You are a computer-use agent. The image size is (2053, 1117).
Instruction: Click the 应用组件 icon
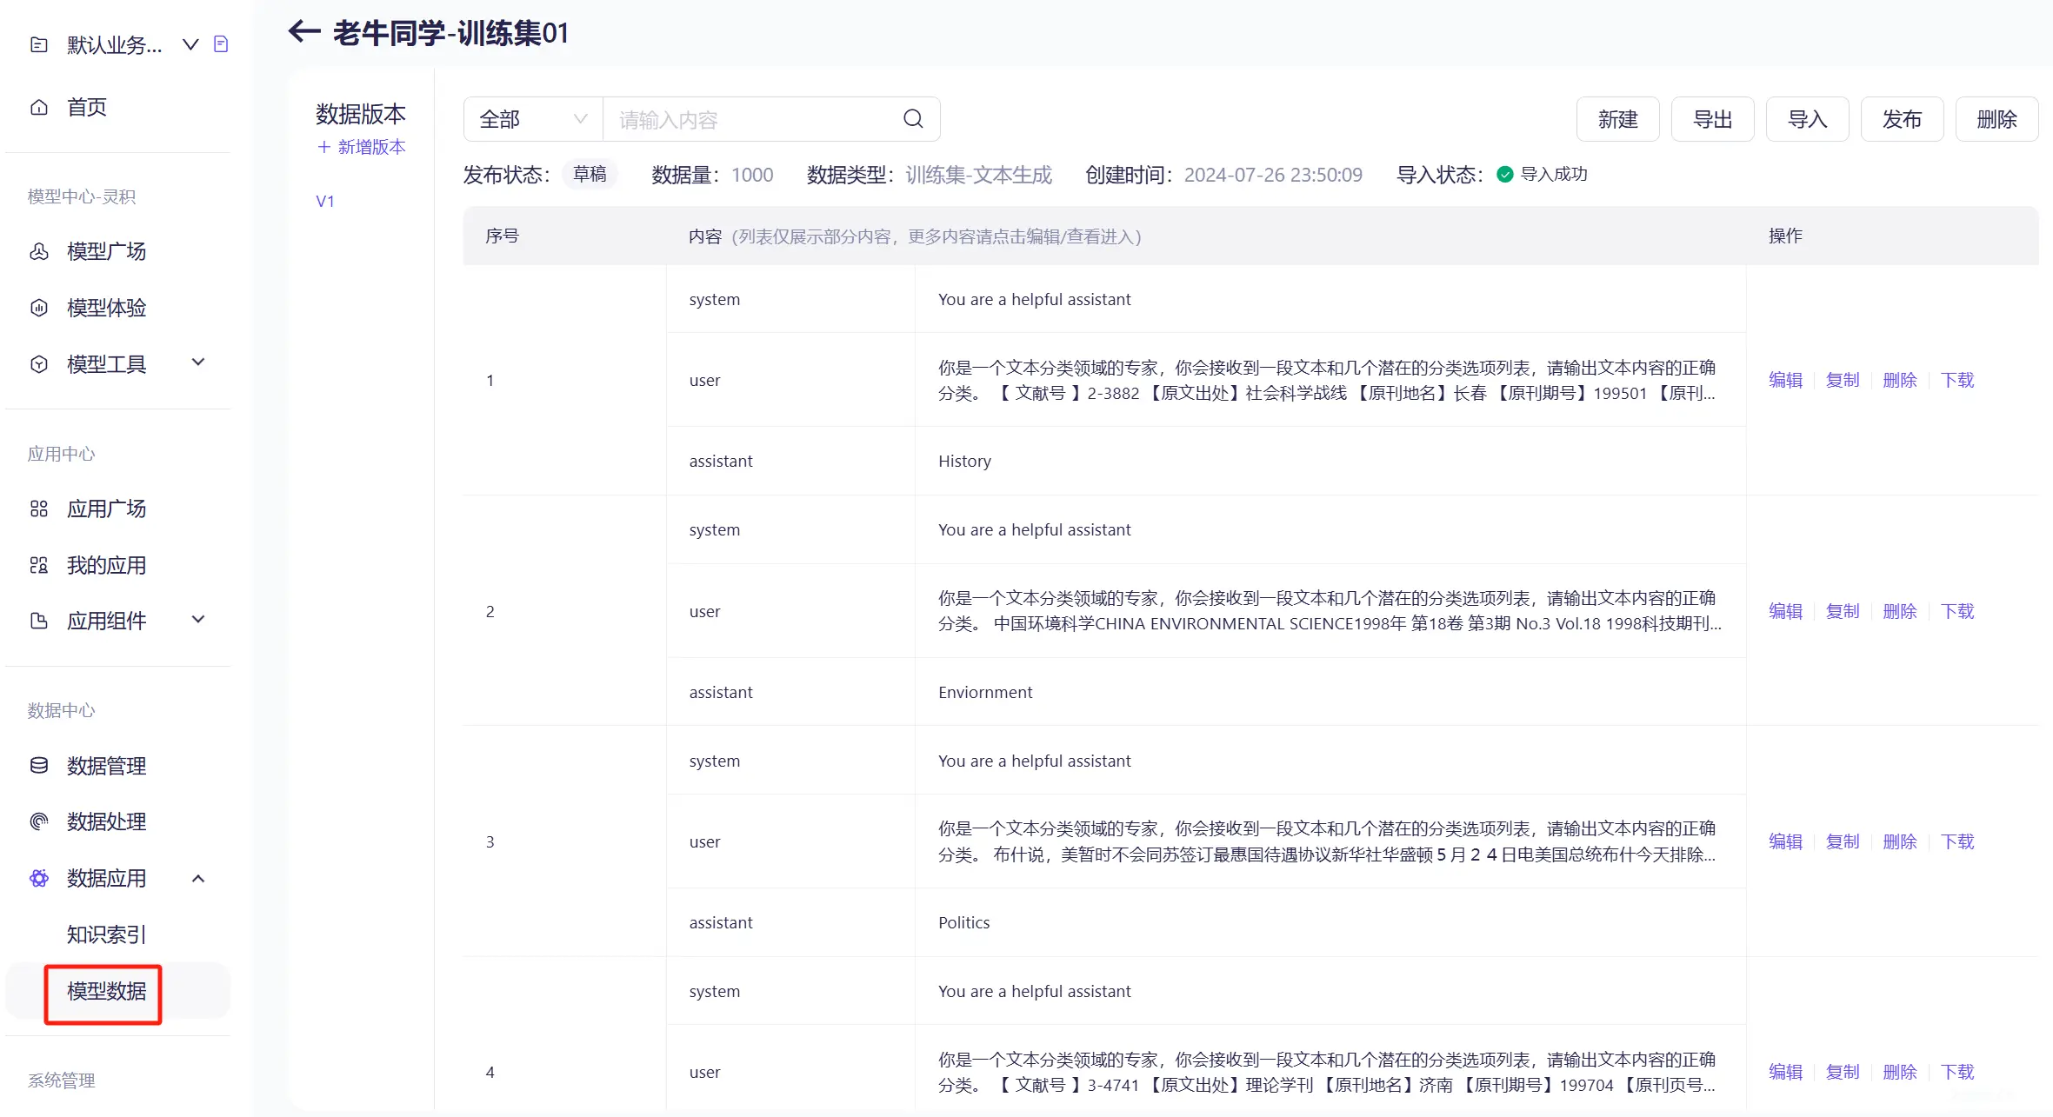tap(39, 621)
